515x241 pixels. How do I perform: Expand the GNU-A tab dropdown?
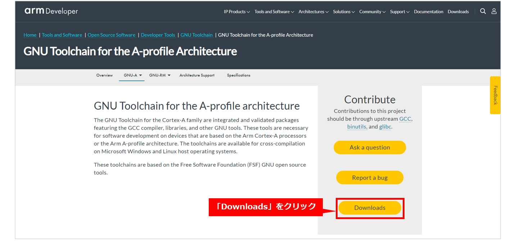[133, 75]
